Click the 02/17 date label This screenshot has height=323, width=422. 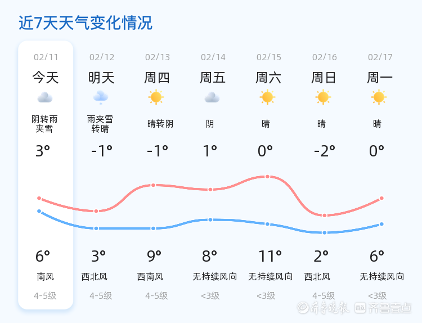(380, 57)
